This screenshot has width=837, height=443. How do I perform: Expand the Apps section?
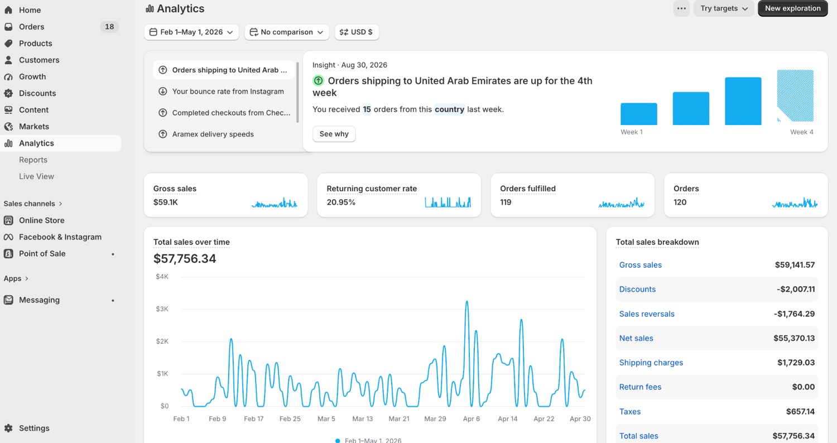(x=16, y=278)
